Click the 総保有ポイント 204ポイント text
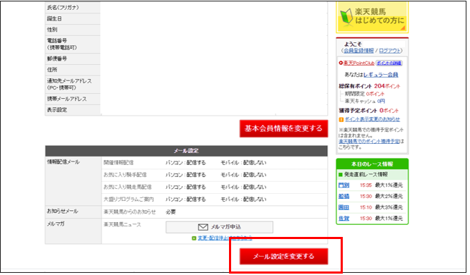Screen dimensions: 470x275 point(369,86)
